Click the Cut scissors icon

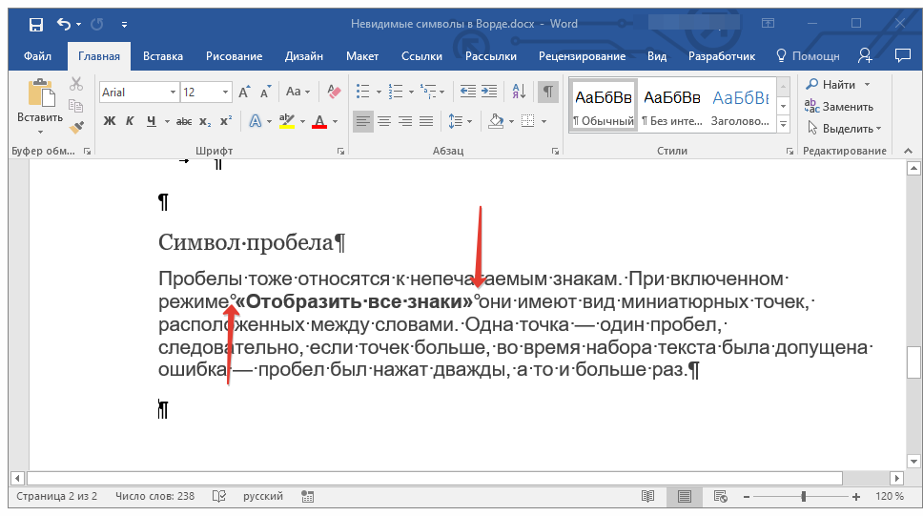77,84
